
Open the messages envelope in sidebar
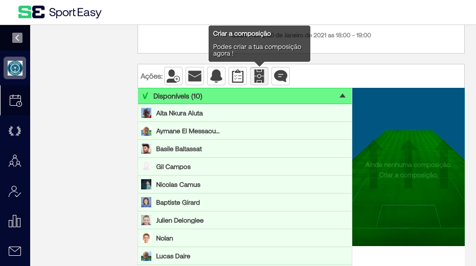click(x=15, y=251)
